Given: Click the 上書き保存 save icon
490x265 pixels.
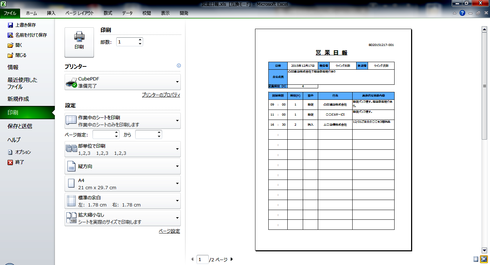Looking at the screenshot, I should pyautogui.click(x=10, y=25).
